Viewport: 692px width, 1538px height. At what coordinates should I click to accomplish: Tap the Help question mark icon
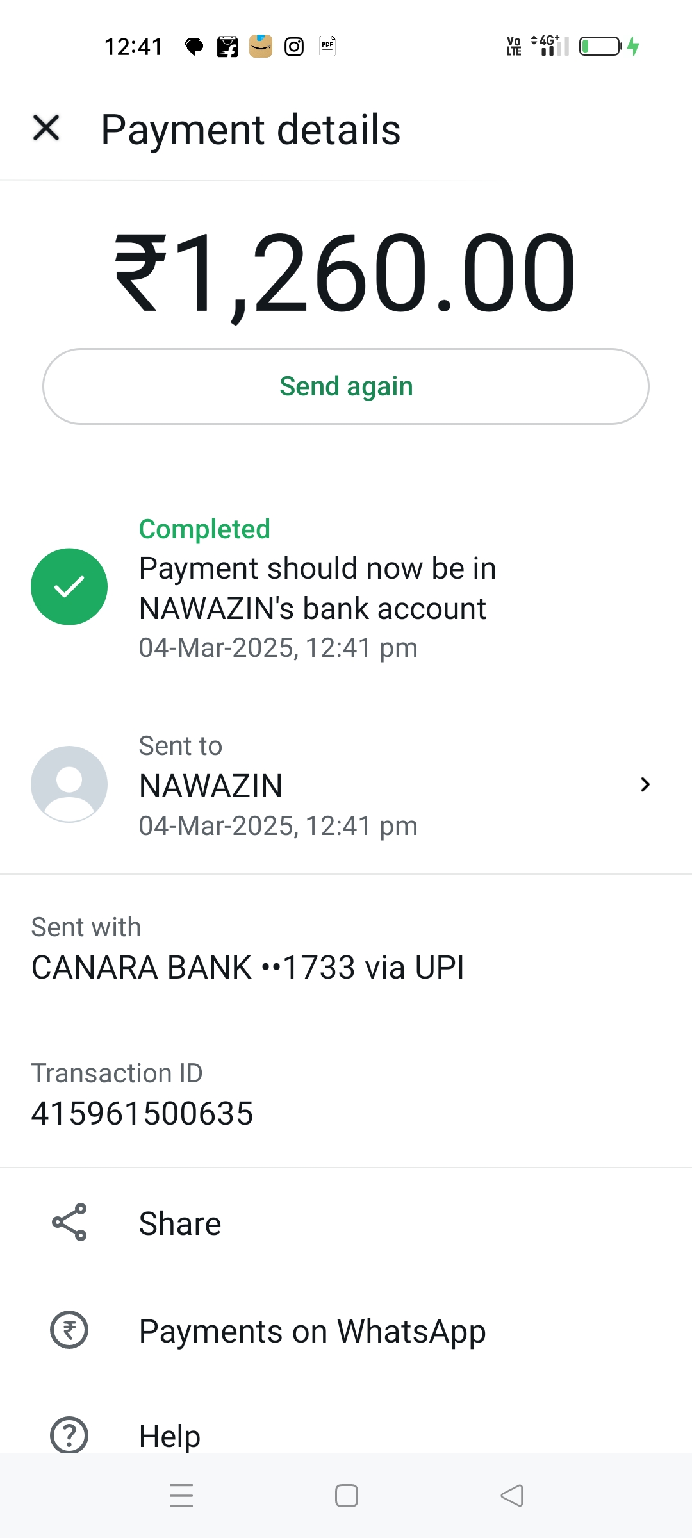69,1435
